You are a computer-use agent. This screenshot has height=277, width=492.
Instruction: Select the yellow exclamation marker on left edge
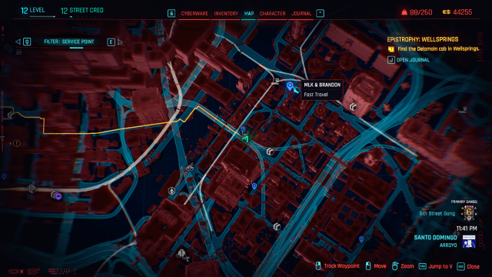pos(17,143)
